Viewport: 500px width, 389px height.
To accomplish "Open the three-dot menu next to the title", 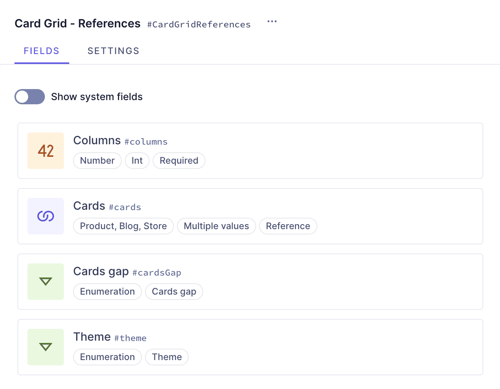I will click(272, 21).
